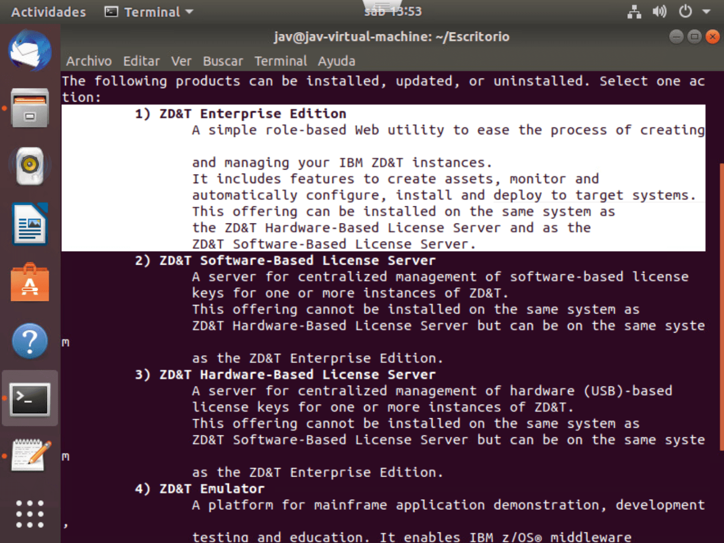Open the Buscar menu

coord(222,61)
